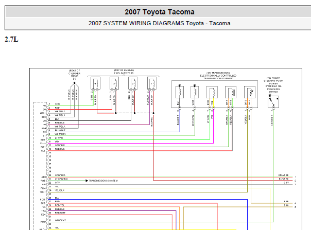Click the splice dot under fuel injector 3
Screen dimensions: 311x230
tap(116, 113)
